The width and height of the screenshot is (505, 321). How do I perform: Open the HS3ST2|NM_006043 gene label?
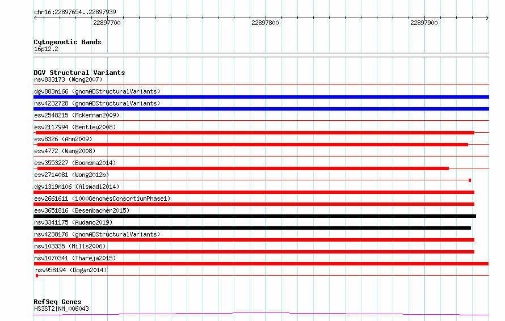click(x=61, y=309)
